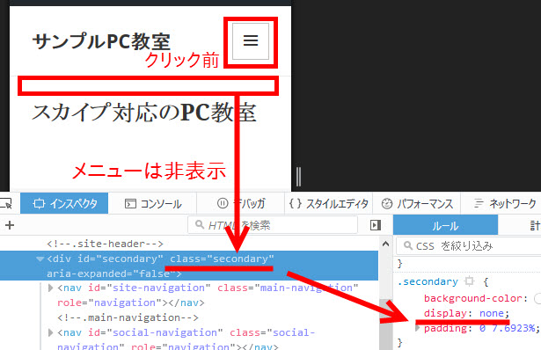This screenshot has width=541, height=350.
Task: Click the console tab icon
Action: point(130,203)
